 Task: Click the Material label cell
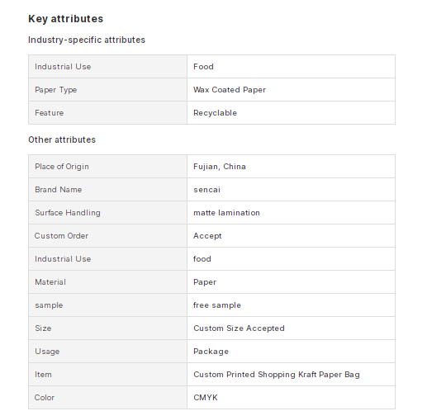point(107,282)
